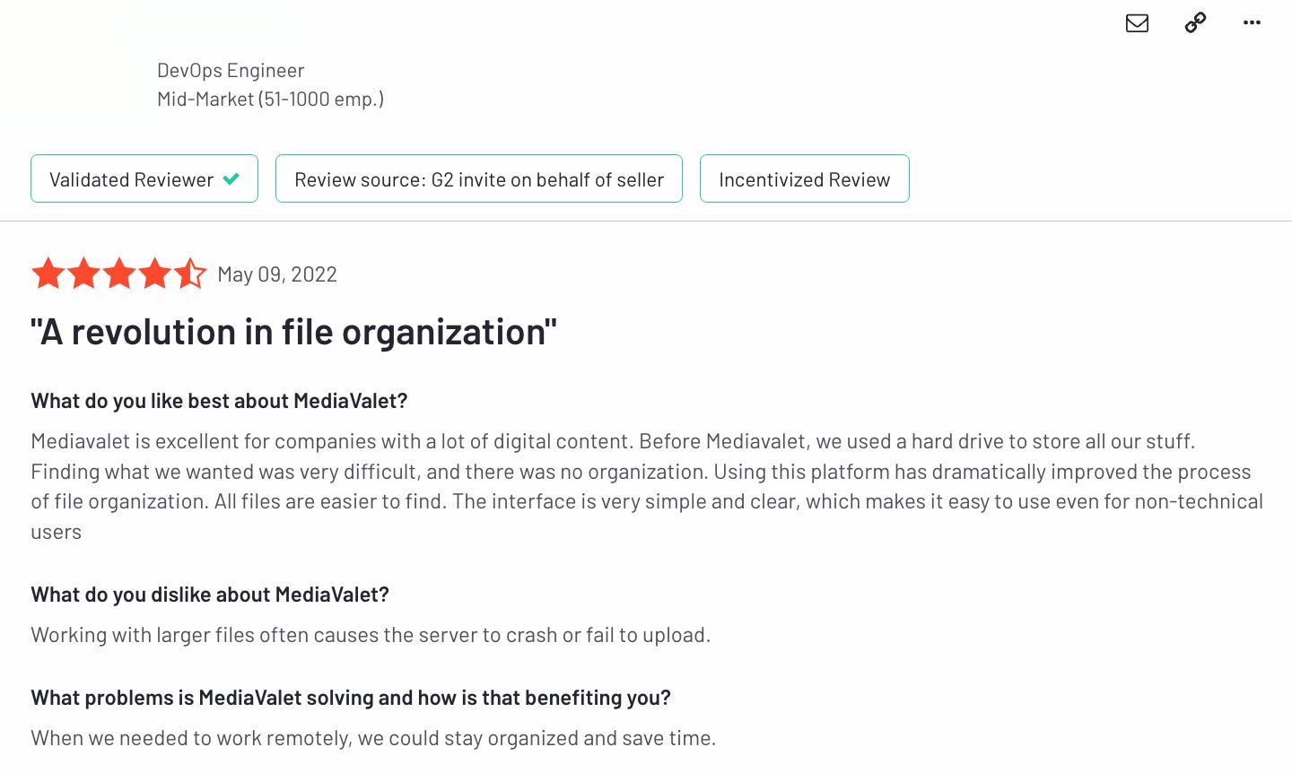Image resolution: width=1292 pixels, height=773 pixels.
Task: Click the first orange rating star
Action: 48,274
